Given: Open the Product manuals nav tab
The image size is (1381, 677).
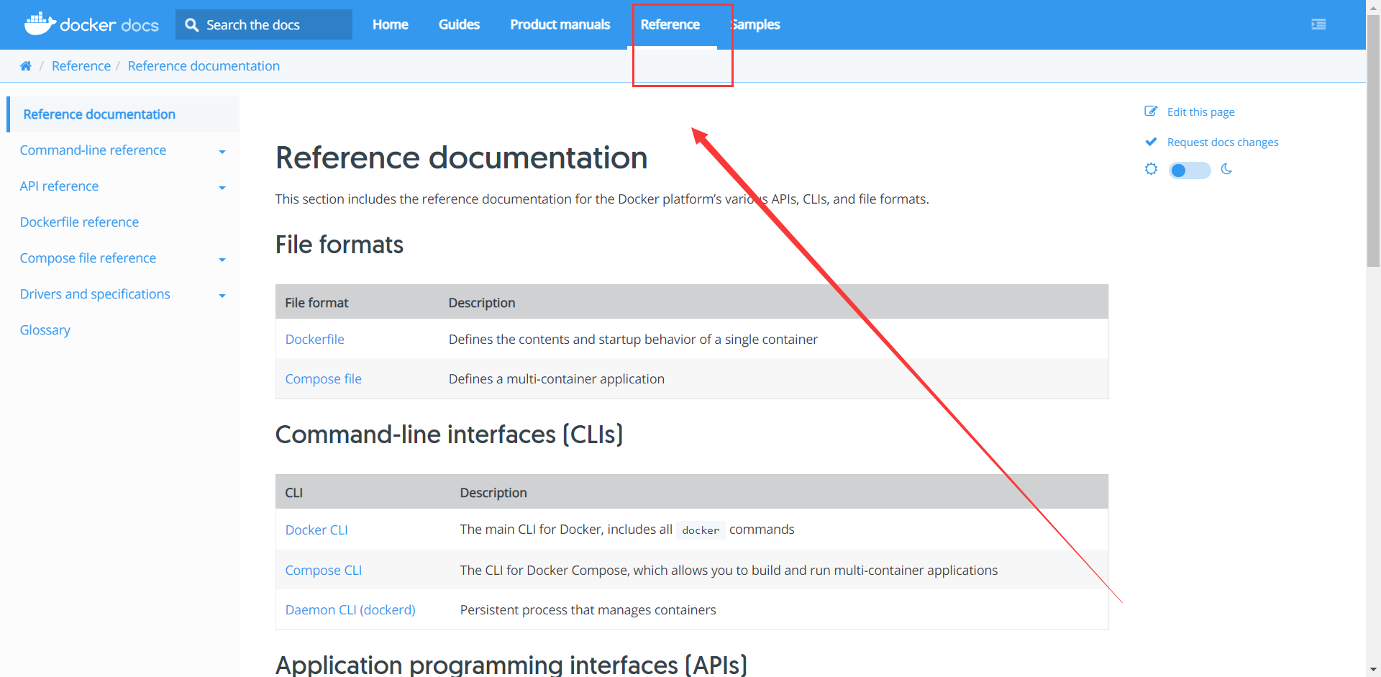Looking at the screenshot, I should (x=560, y=24).
